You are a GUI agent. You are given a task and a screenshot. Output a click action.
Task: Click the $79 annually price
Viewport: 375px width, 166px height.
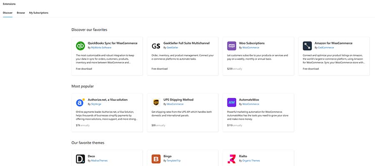[83, 125]
